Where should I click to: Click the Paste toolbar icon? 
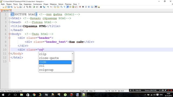tap(30, 7)
